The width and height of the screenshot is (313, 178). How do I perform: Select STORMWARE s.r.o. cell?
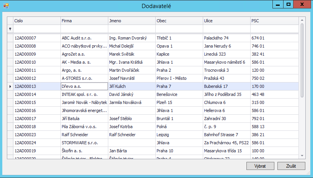(84, 143)
